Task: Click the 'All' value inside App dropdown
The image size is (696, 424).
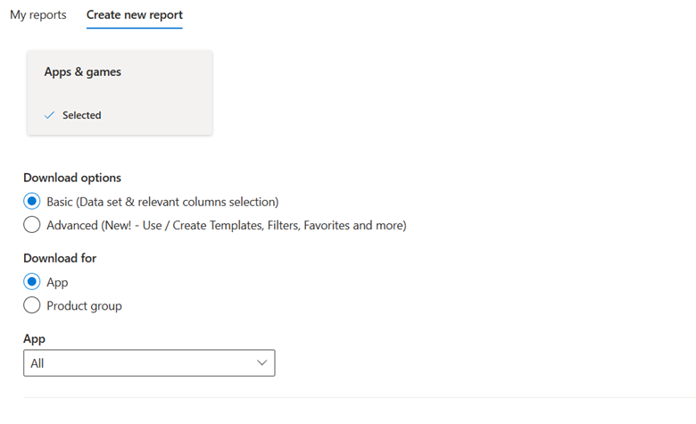Action: coord(37,363)
